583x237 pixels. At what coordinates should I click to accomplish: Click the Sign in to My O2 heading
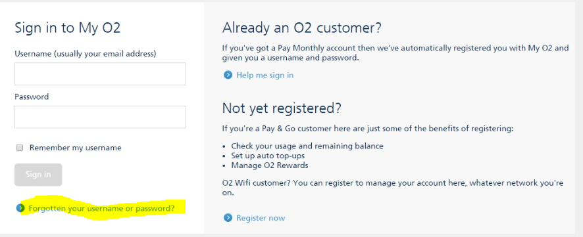[x=68, y=28]
